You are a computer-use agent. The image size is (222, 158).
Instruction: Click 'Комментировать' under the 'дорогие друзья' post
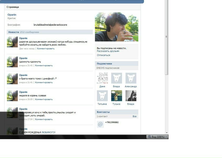click(x=46, y=49)
